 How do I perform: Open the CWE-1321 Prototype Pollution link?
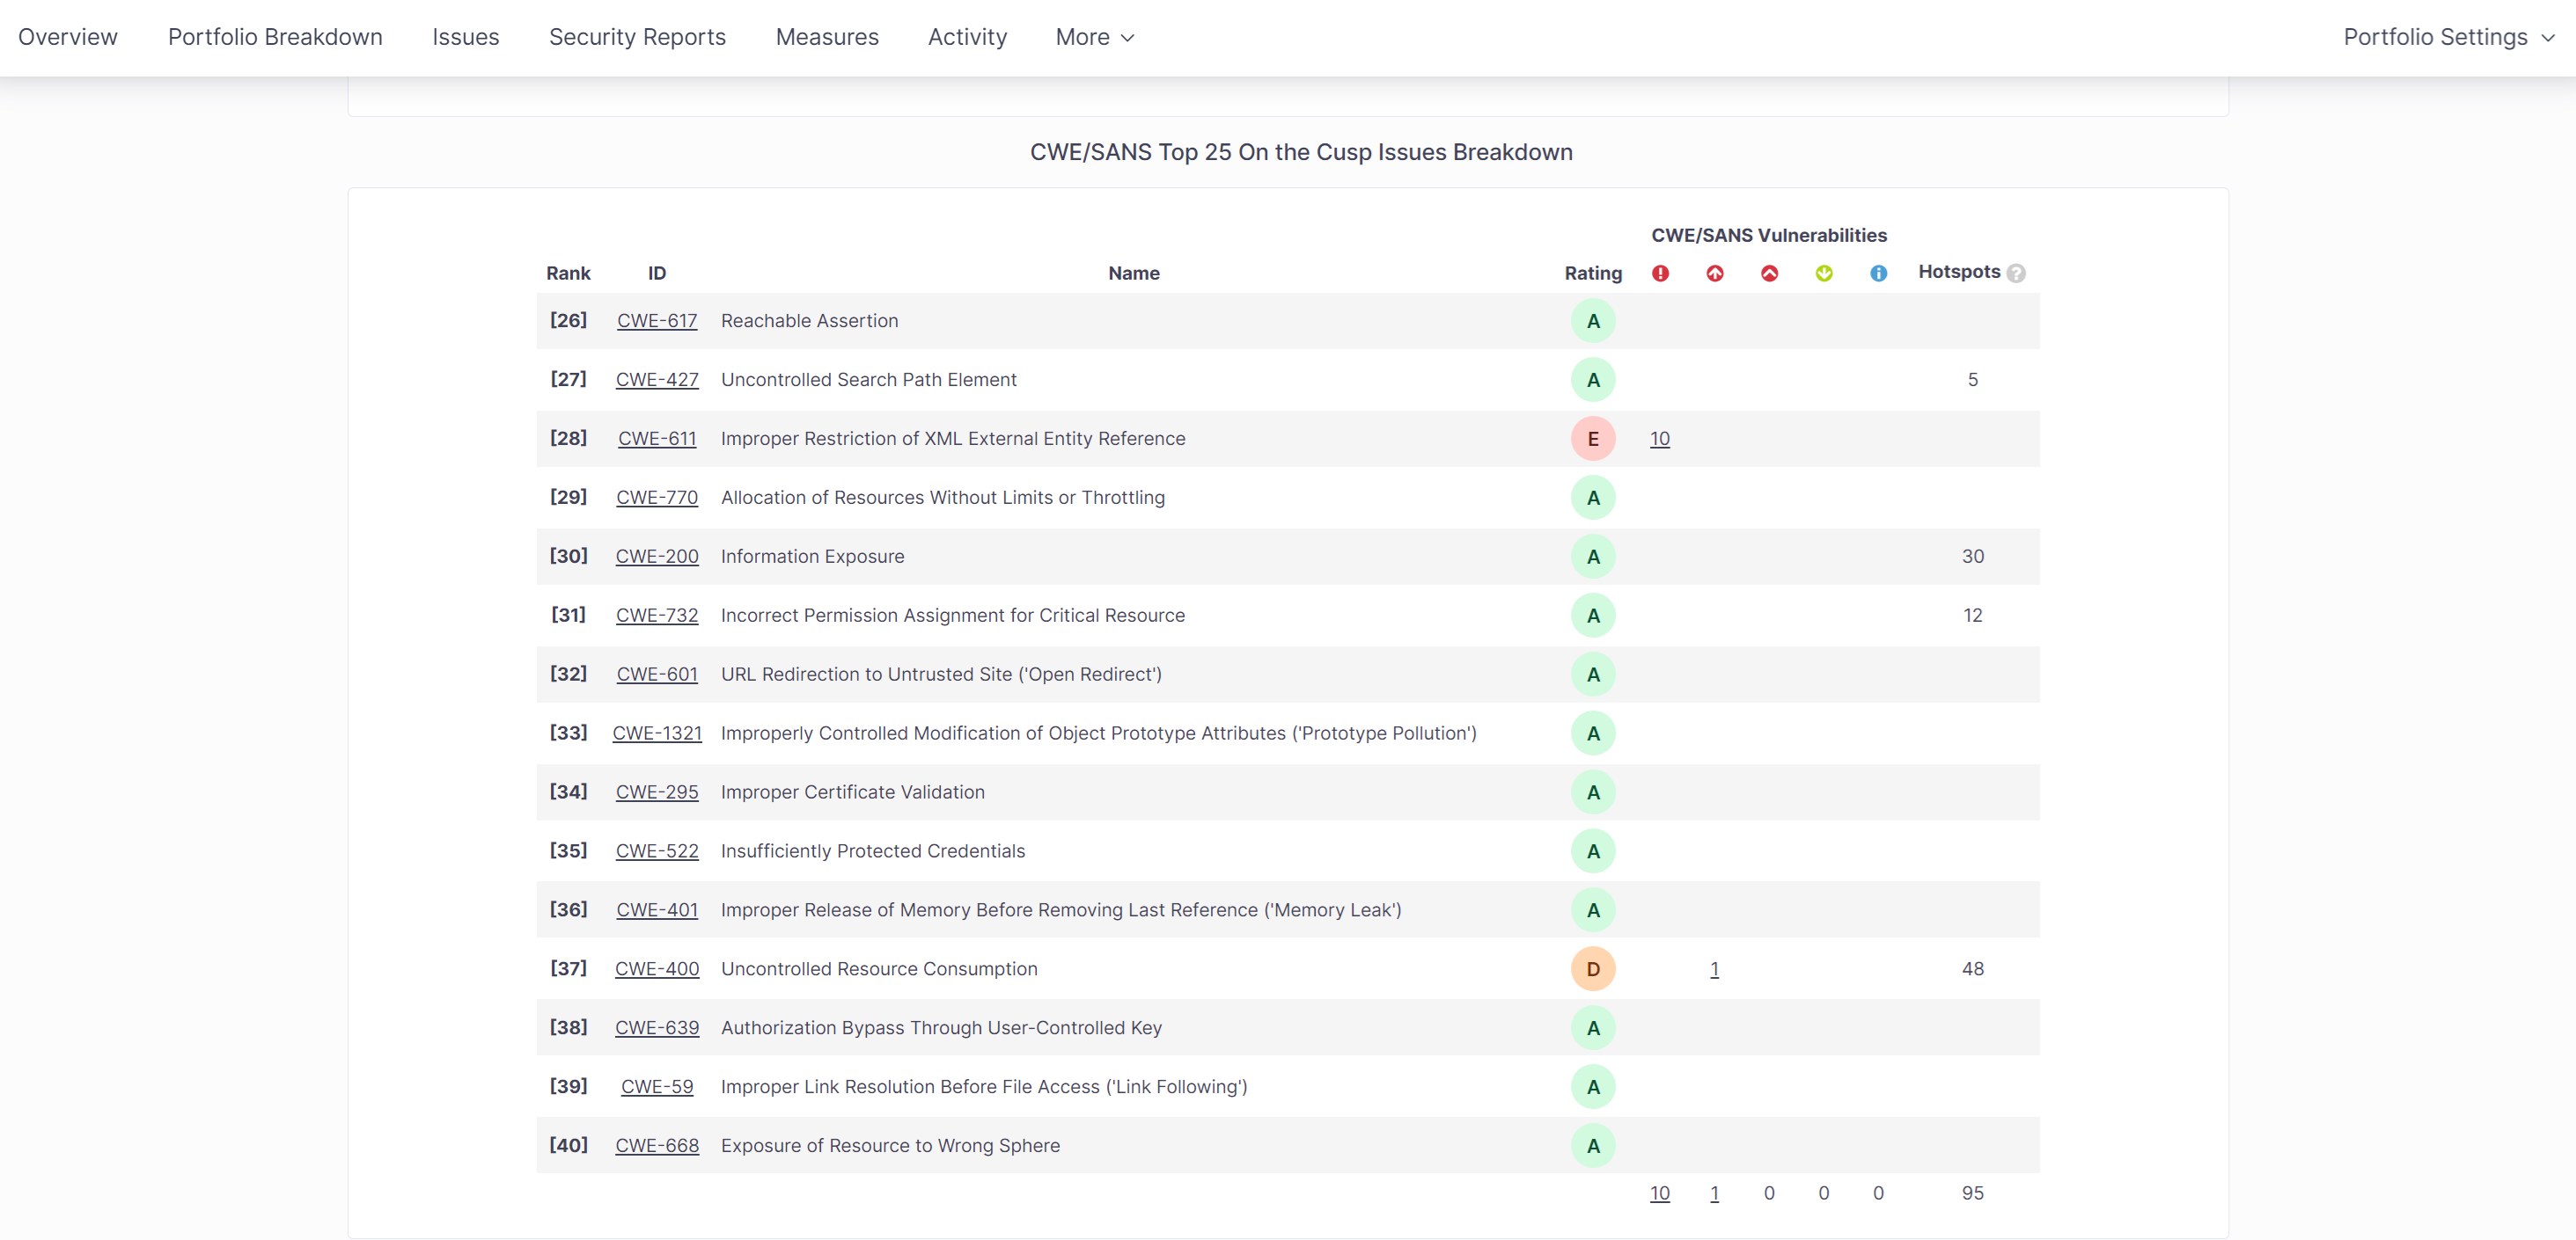click(656, 733)
